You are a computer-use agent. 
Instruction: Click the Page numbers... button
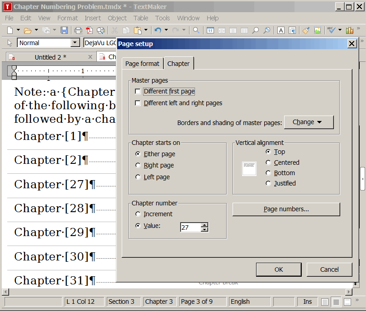pos(286,209)
